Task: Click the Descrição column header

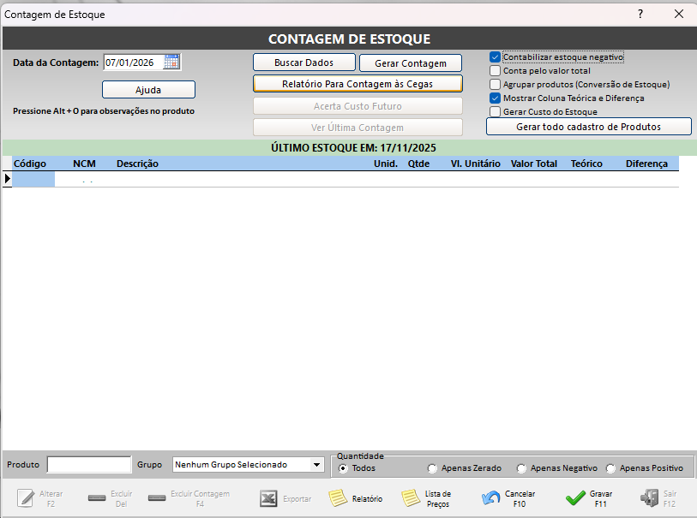Action: (x=137, y=164)
